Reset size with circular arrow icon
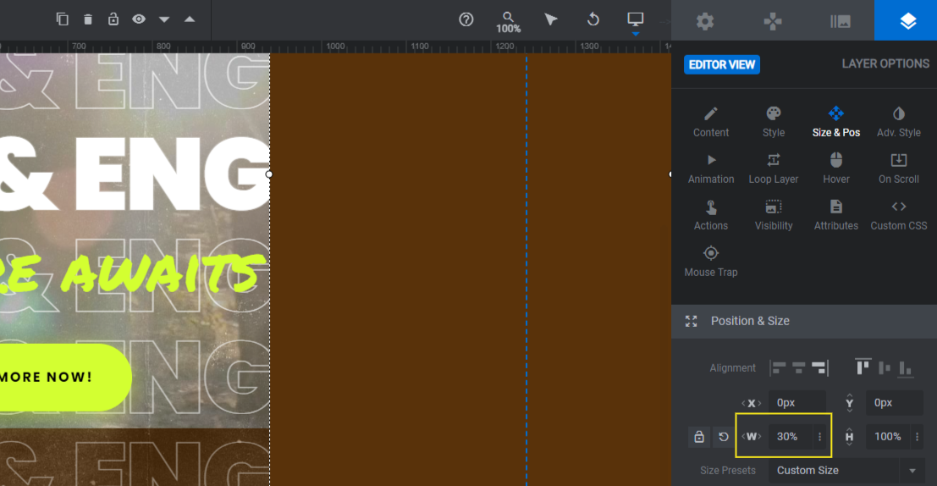 [724, 437]
